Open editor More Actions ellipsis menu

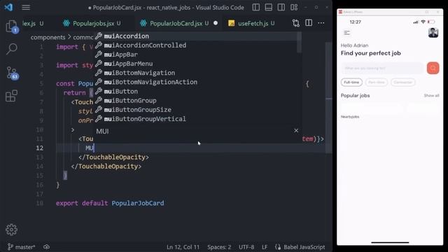pyautogui.click(x=321, y=23)
